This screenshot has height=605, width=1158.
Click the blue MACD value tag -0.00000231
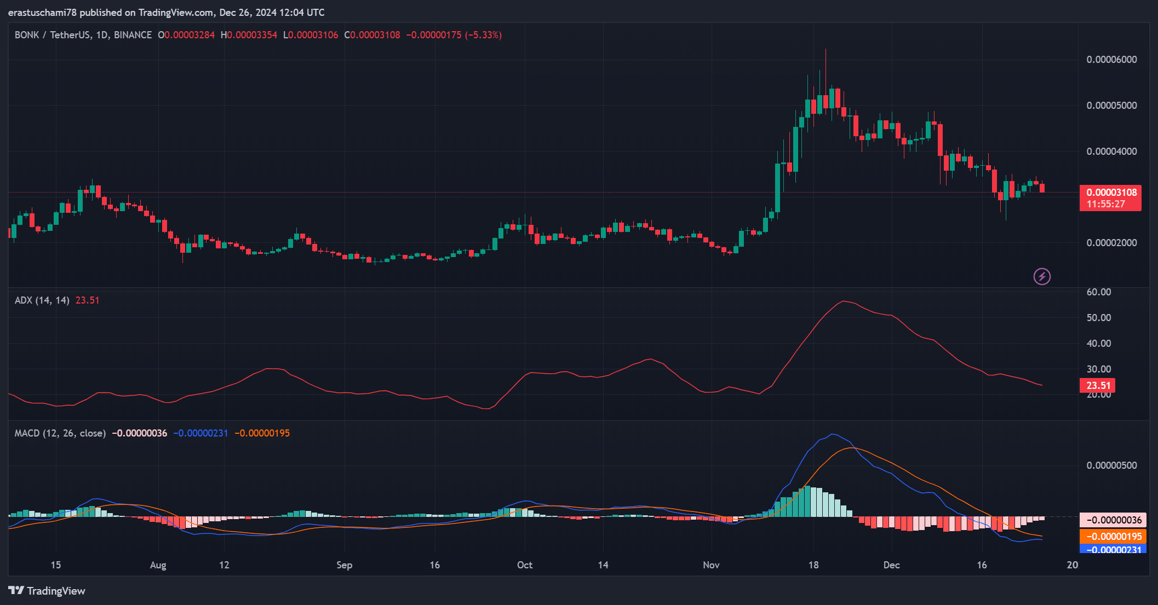pos(1113,549)
